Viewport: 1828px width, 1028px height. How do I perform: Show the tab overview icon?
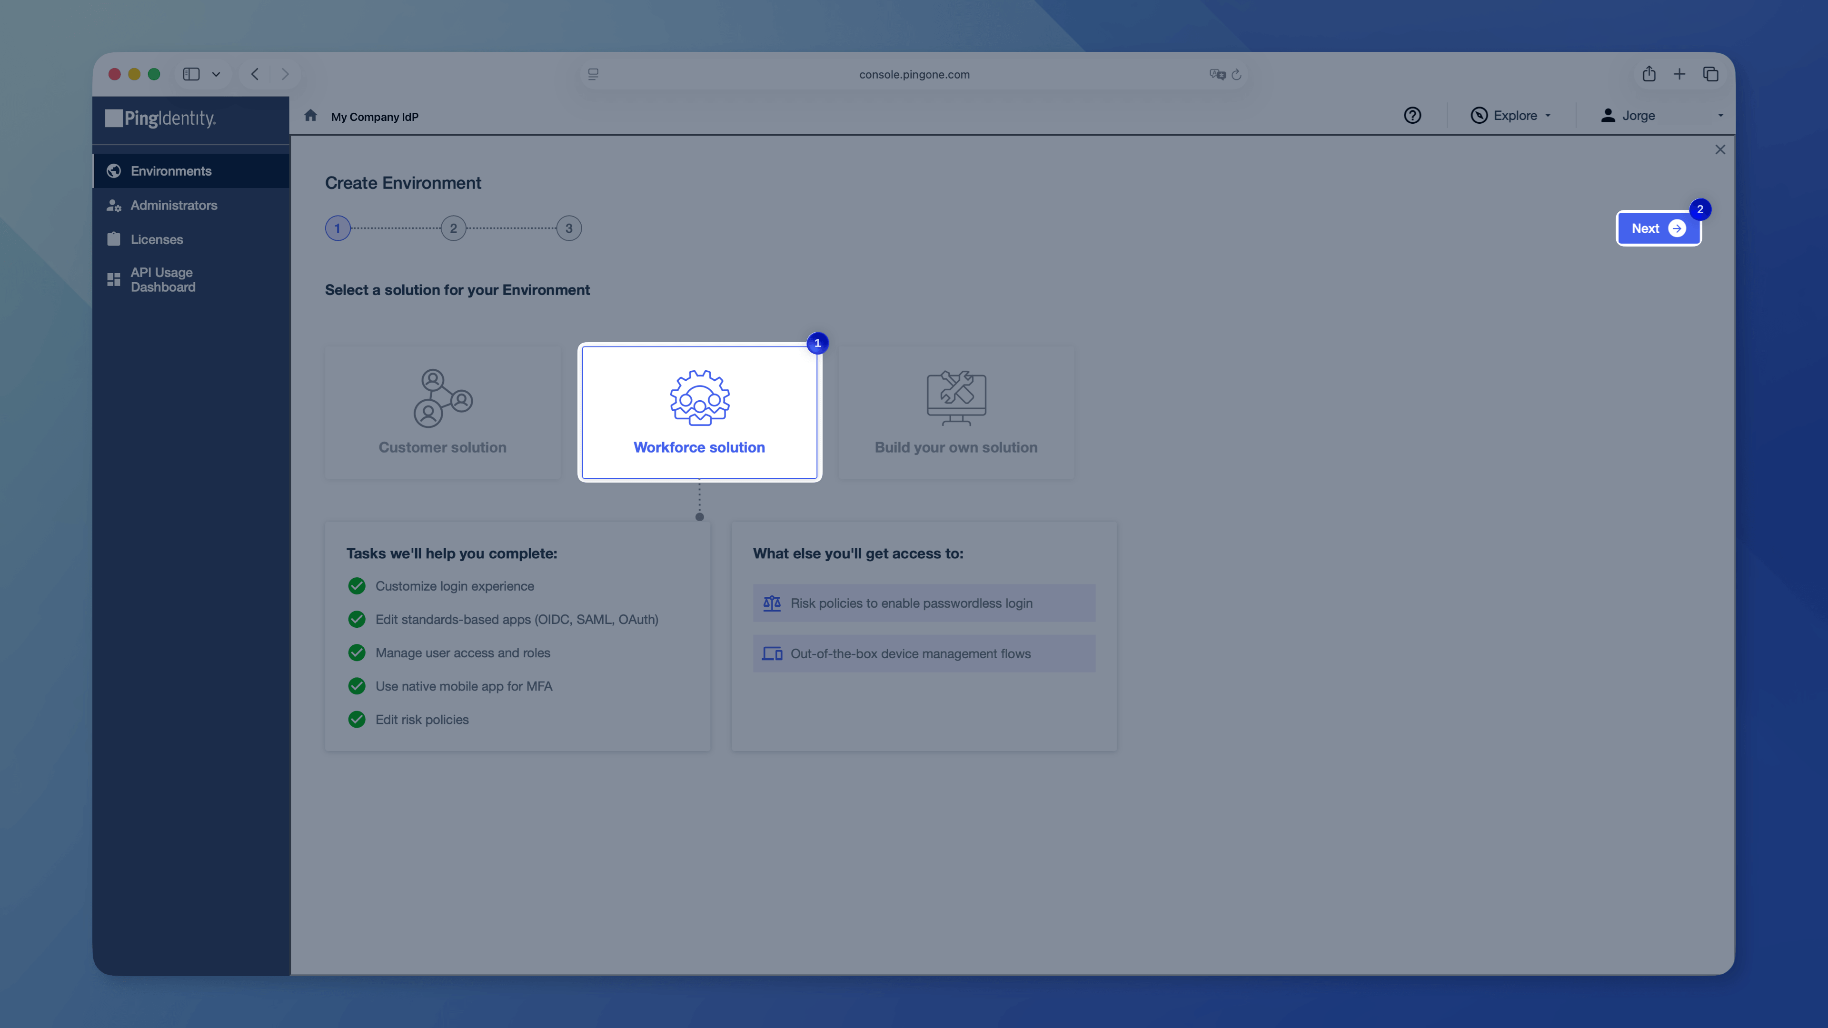point(1710,74)
